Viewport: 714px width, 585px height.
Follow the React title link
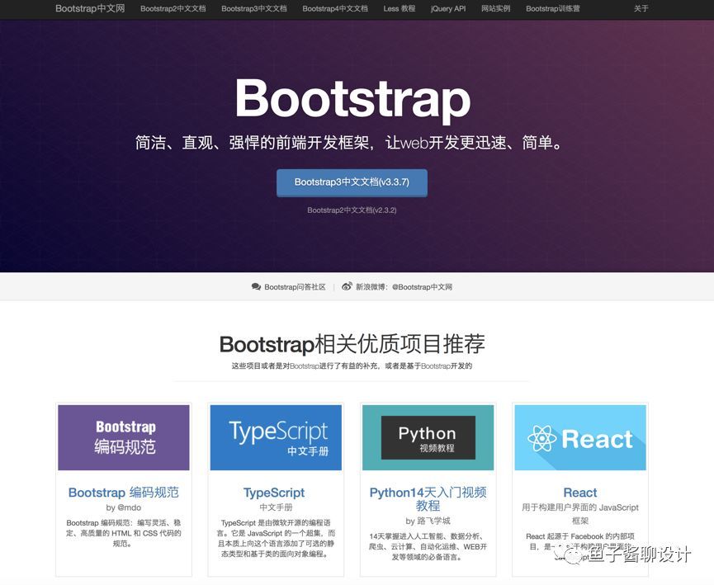tap(580, 493)
